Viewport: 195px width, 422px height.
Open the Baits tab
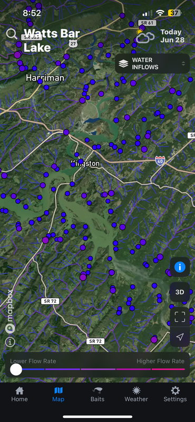point(97,394)
